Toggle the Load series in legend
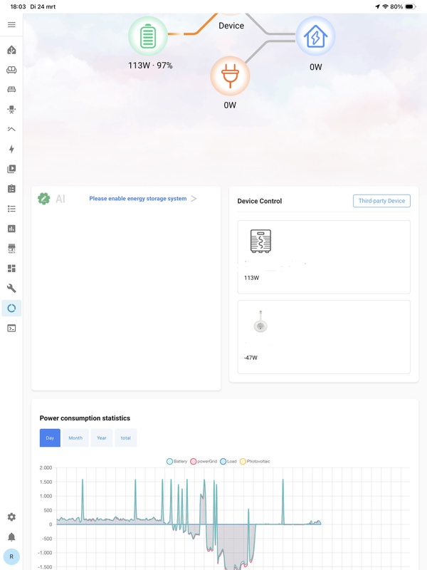Image resolution: width=427 pixels, height=570 pixels. [x=228, y=461]
